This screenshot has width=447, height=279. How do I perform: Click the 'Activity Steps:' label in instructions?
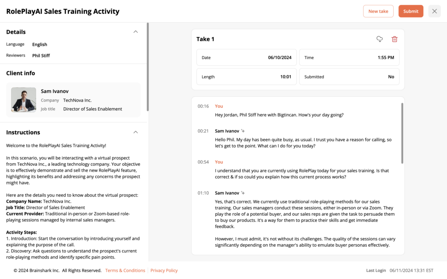[x=22, y=232]
